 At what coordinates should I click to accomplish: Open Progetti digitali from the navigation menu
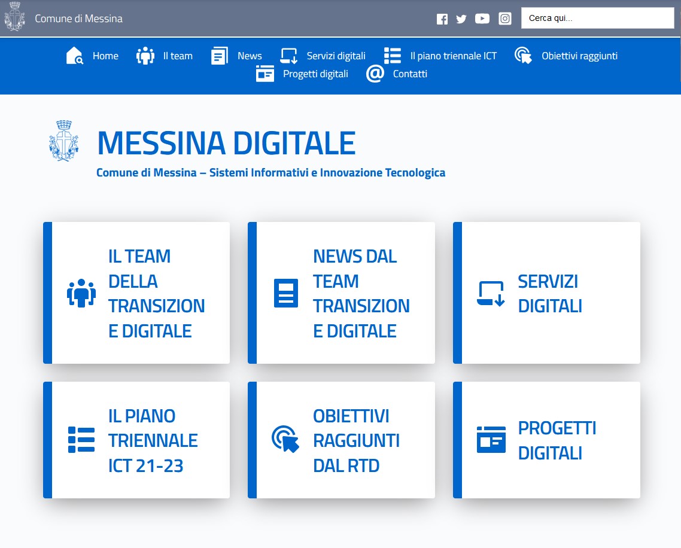316,74
